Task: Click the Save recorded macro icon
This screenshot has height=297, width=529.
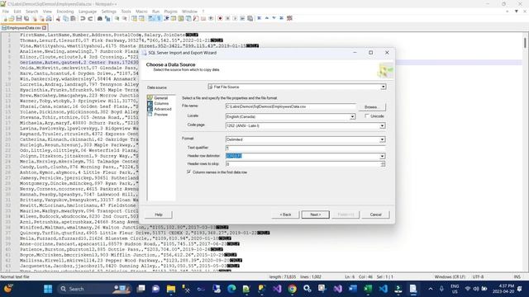Action: tap(250, 18)
